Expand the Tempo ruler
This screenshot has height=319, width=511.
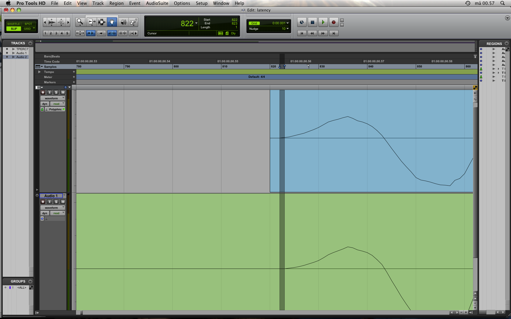39,72
